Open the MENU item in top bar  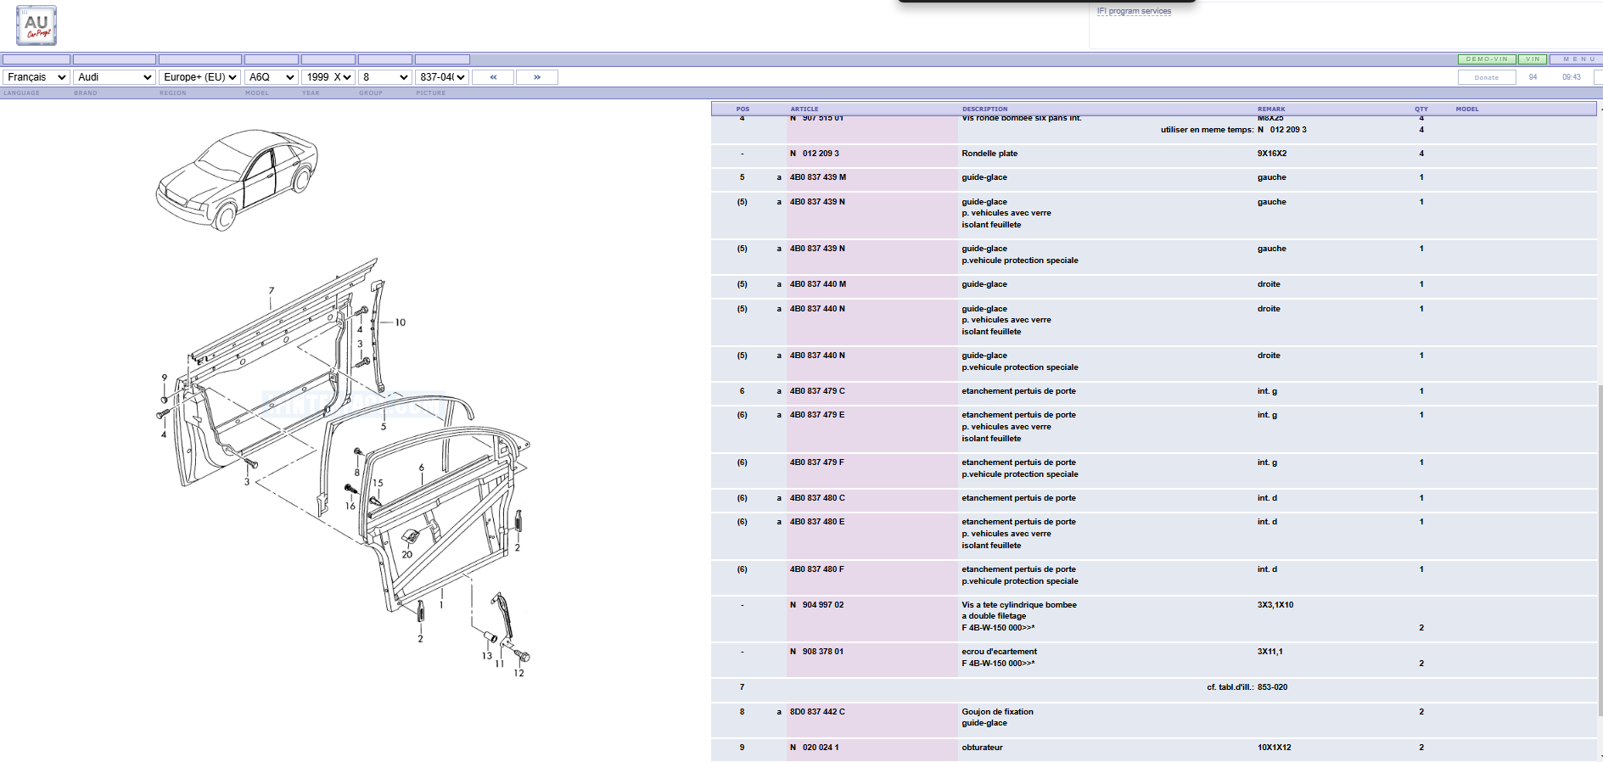point(1573,59)
